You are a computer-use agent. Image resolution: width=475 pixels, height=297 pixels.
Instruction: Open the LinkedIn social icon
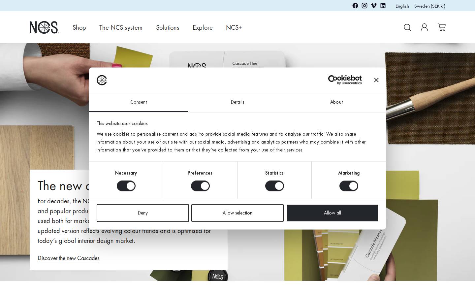point(383,6)
